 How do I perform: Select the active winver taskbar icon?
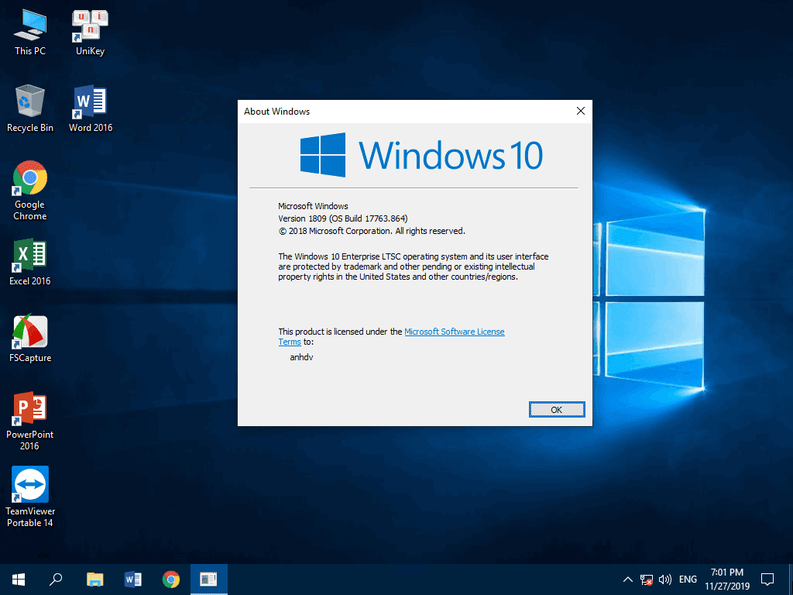(x=209, y=580)
